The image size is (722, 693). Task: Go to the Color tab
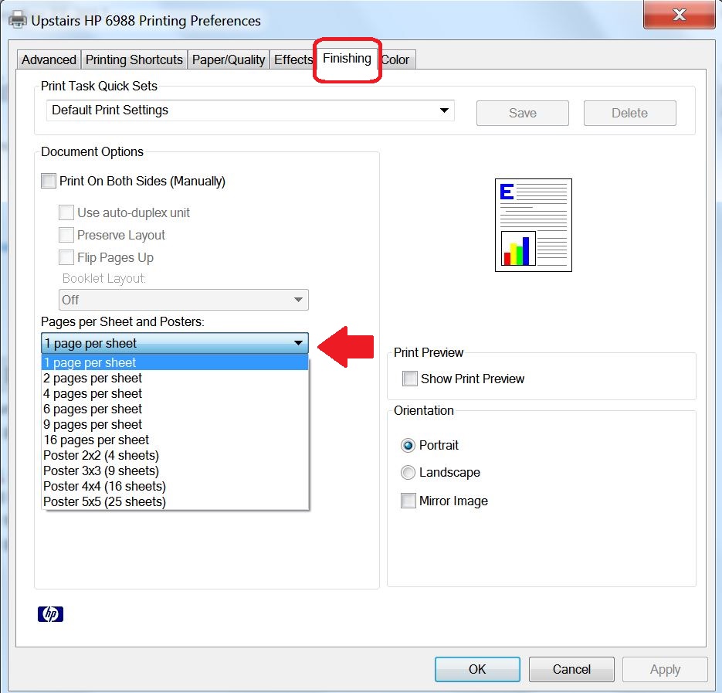(396, 60)
